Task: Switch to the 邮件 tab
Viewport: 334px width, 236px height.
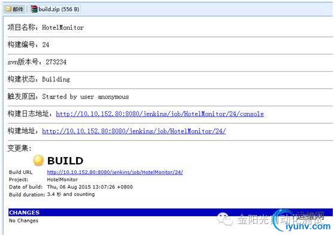Action: 14,9
